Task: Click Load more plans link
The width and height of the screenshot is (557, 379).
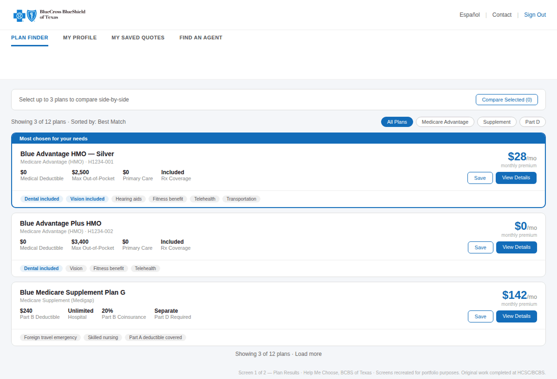Action: point(308,354)
